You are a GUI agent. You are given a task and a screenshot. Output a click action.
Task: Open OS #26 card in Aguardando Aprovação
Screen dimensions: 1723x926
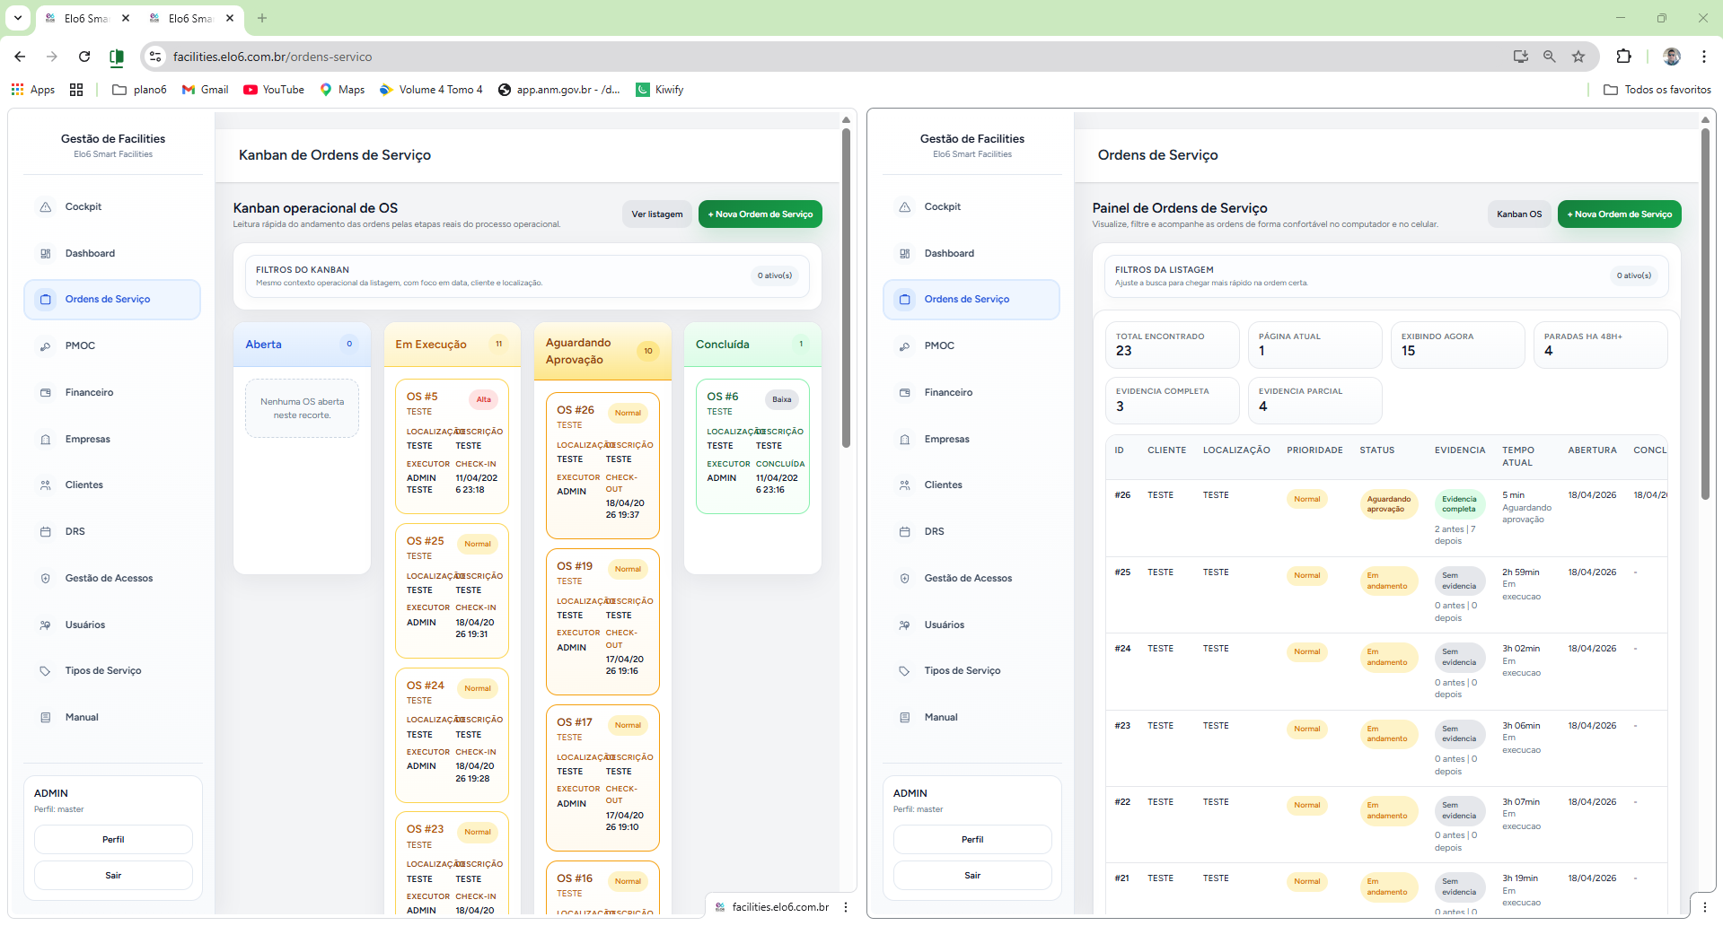pos(602,466)
